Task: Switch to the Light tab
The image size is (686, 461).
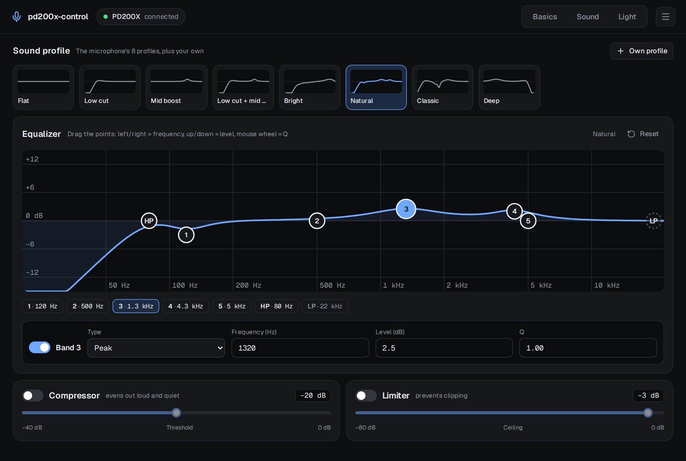Action: pyautogui.click(x=627, y=17)
